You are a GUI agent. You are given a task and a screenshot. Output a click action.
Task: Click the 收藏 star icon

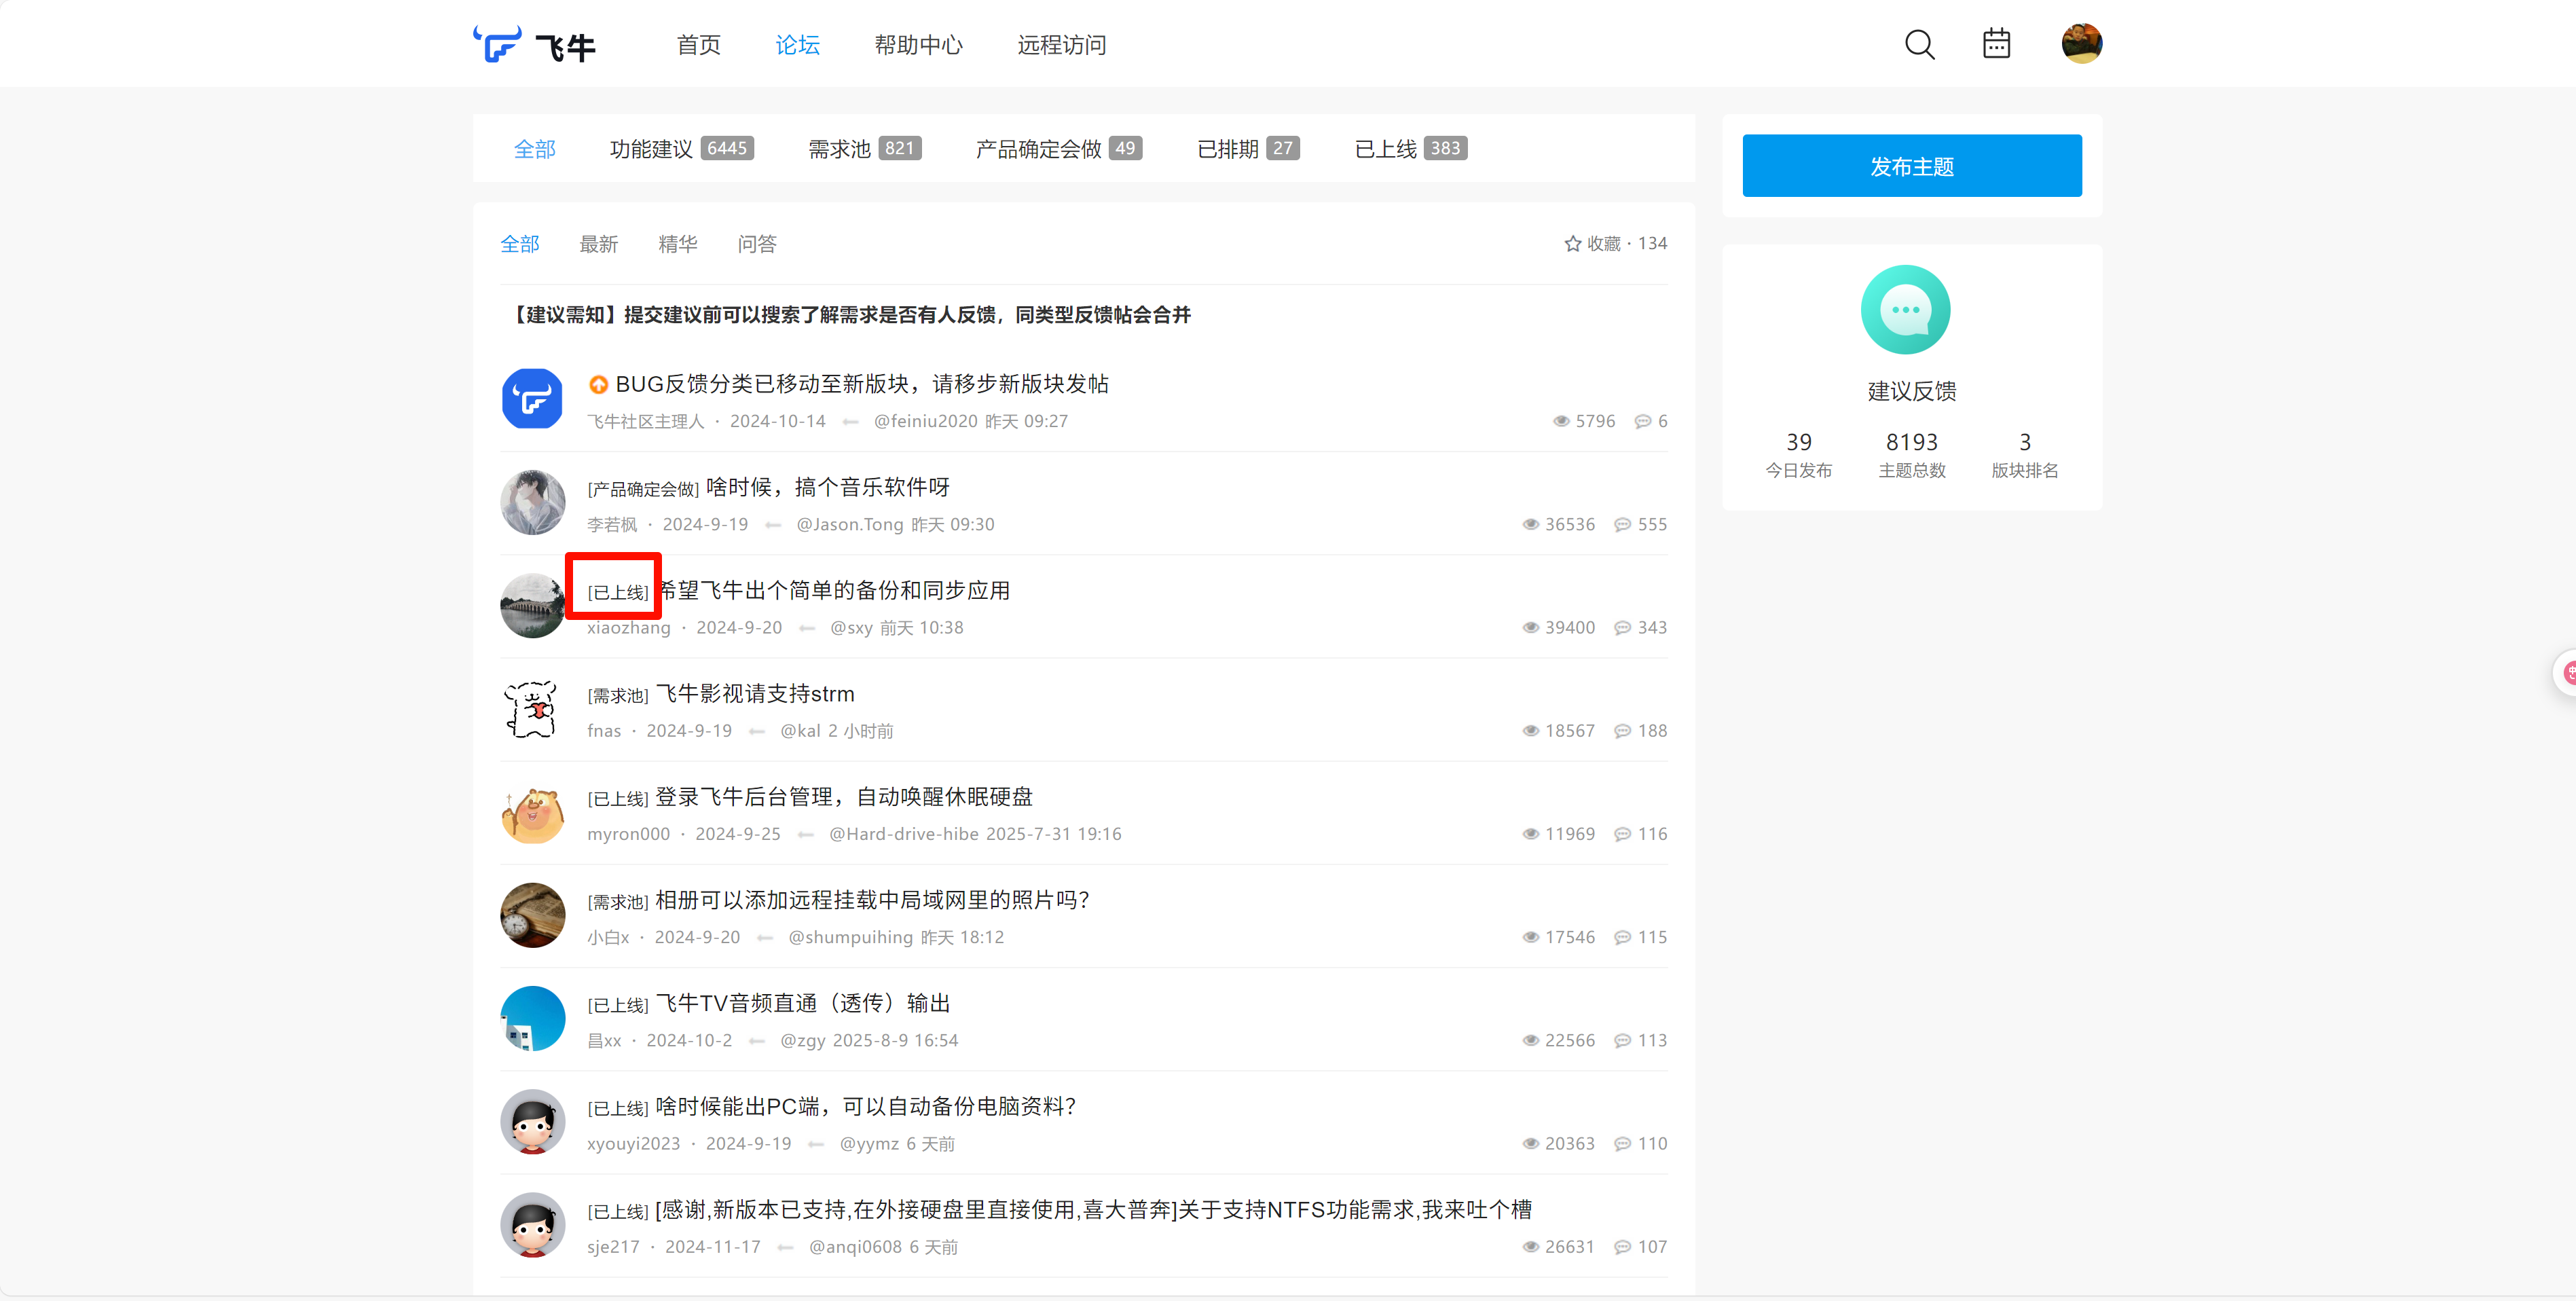1572,243
